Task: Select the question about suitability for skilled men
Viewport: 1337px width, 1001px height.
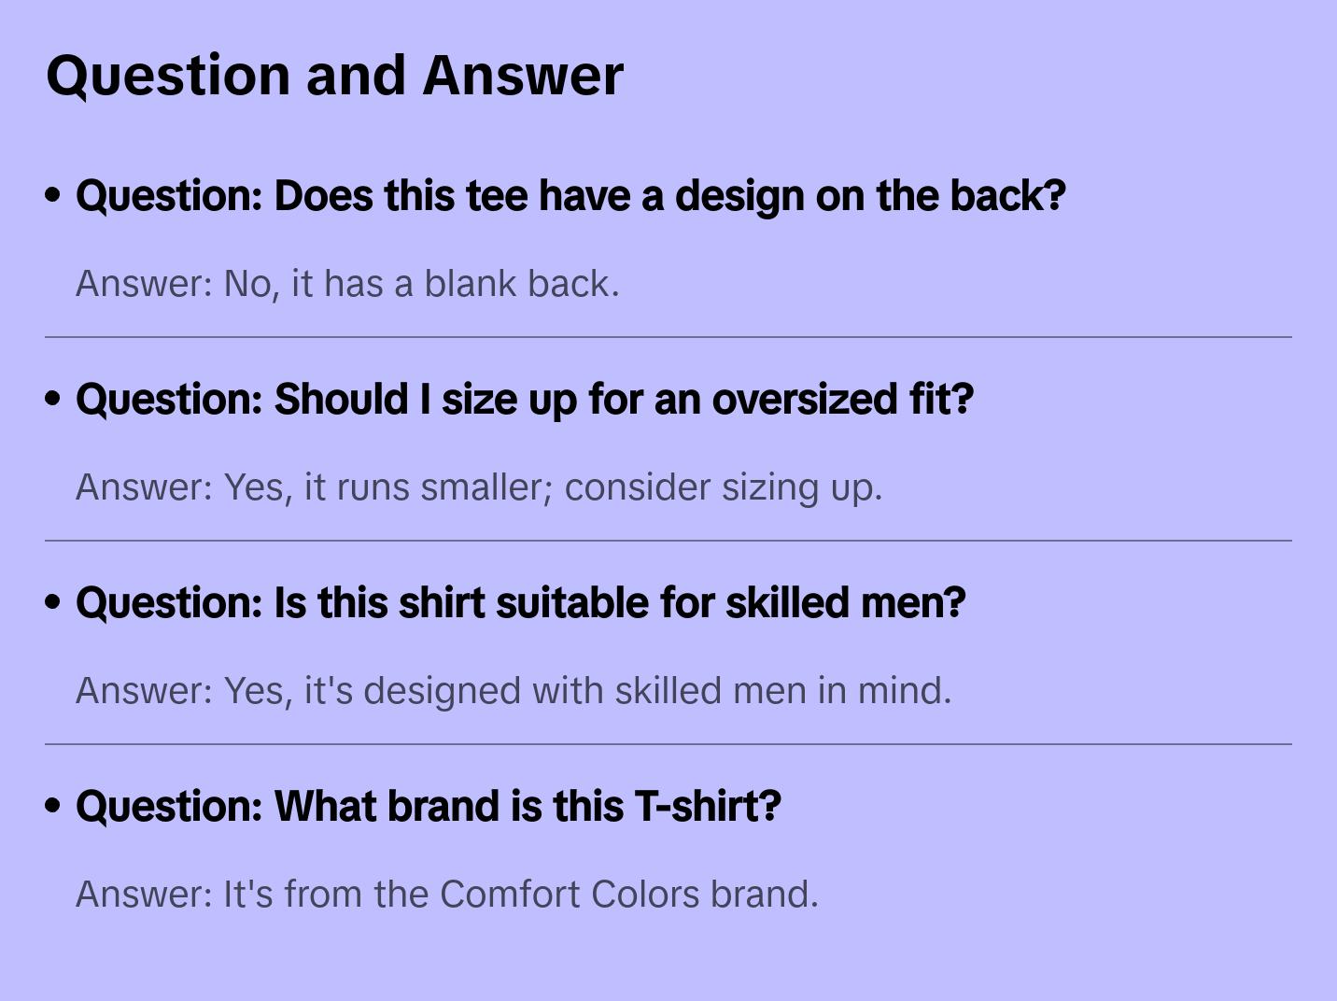Action: pos(520,603)
